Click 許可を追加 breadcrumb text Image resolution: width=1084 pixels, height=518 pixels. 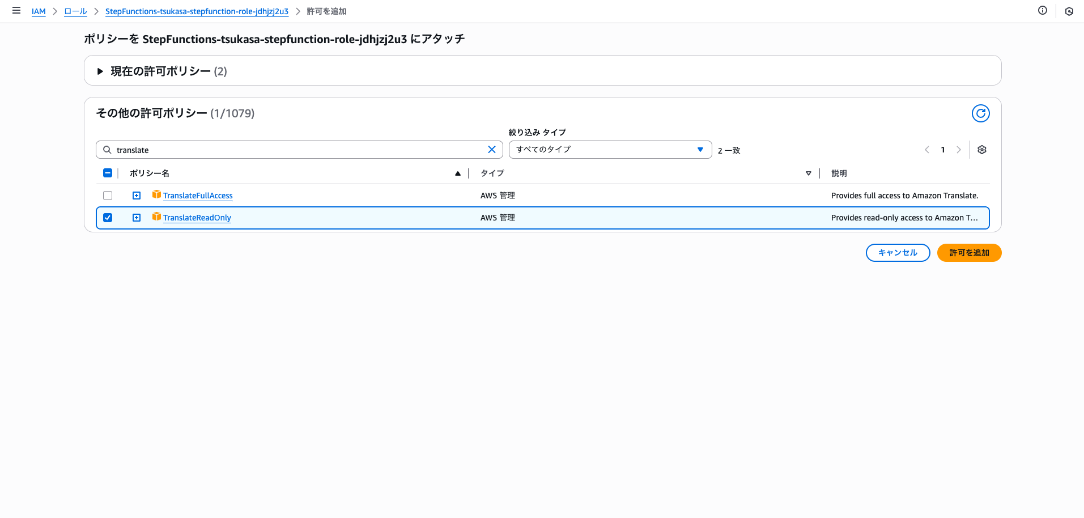pyautogui.click(x=326, y=11)
